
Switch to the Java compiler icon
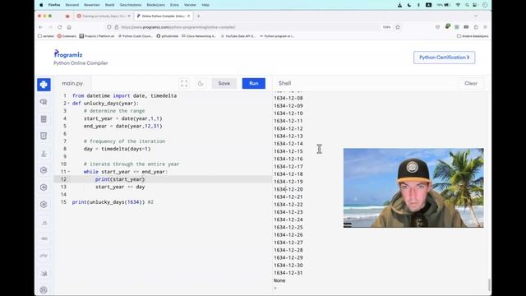(44, 154)
